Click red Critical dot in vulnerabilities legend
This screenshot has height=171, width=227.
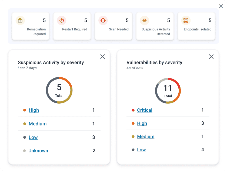(x=133, y=110)
